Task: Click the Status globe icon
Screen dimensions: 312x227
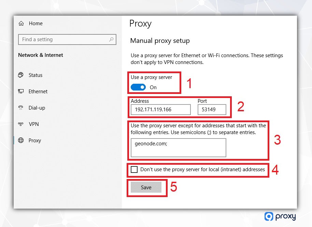Action: coord(21,75)
